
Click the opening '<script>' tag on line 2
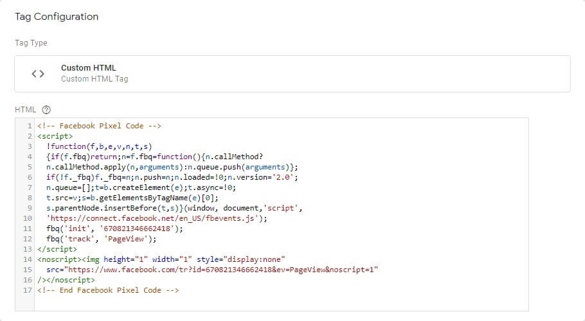55,136
